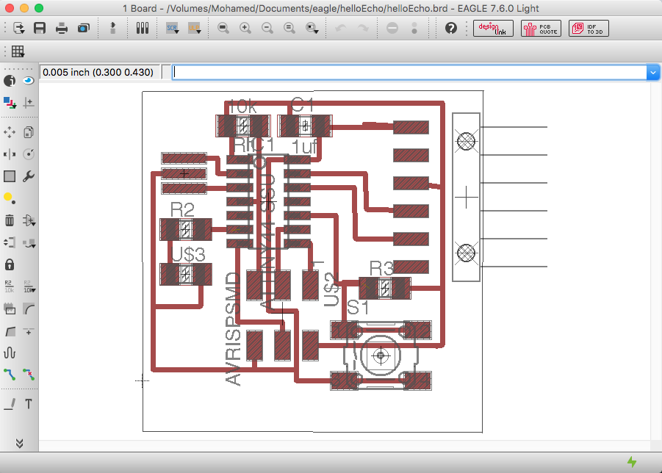Select the Mirror tool
662x473 pixels.
coord(10,154)
